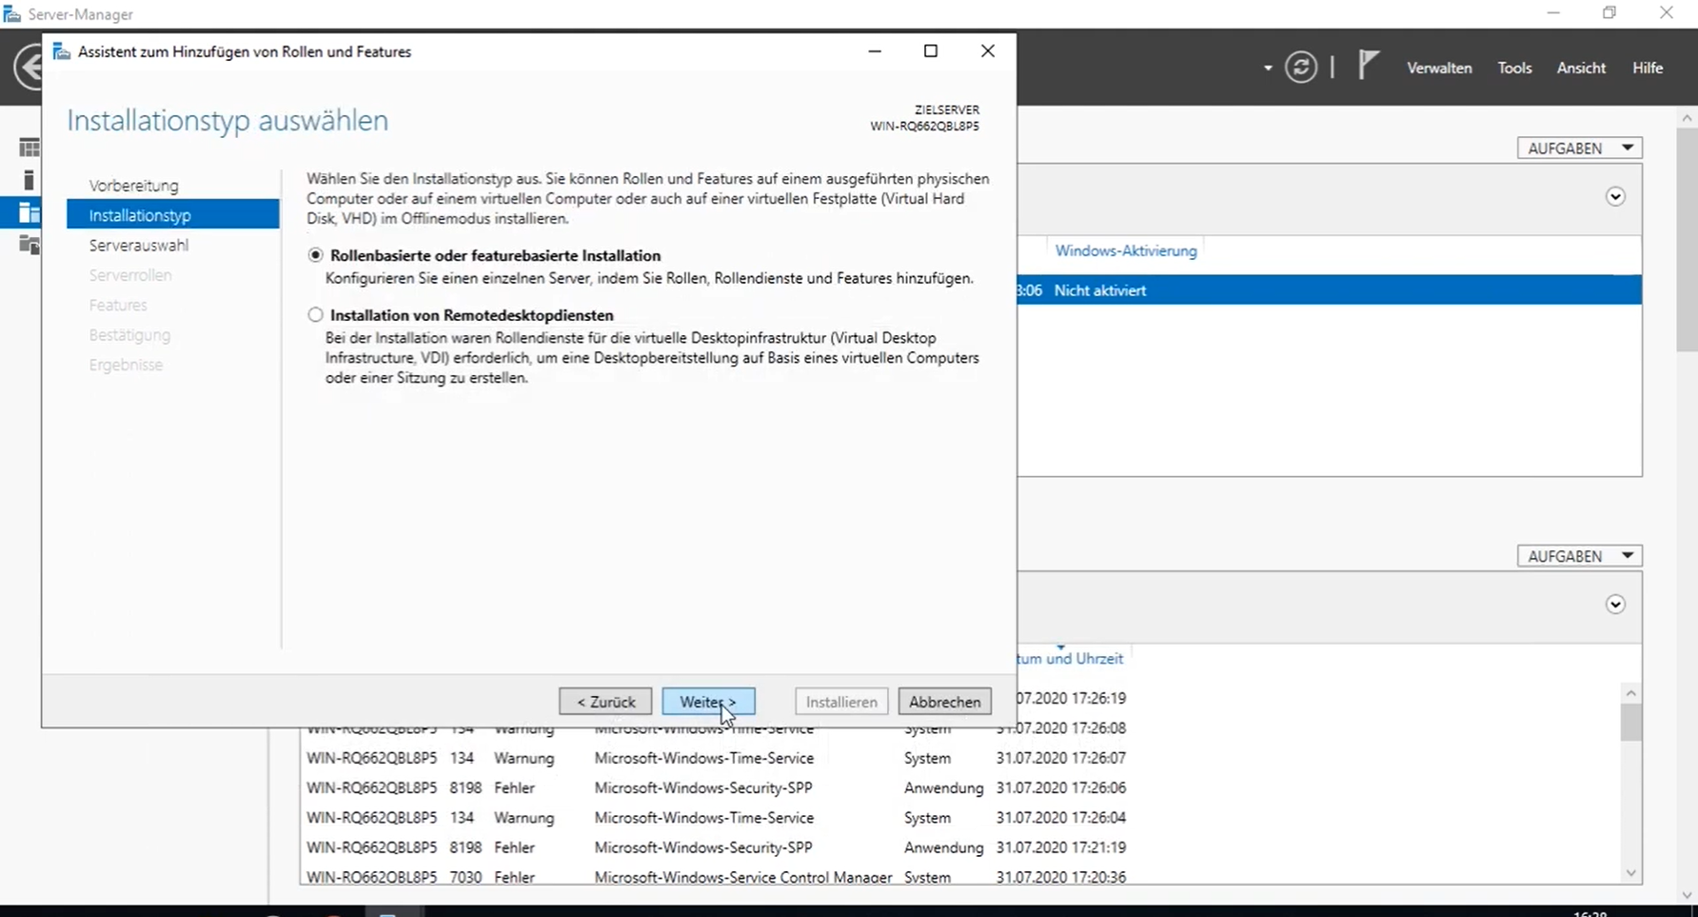The image size is (1698, 917).
Task: Click the Weiter button
Action: [x=707, y=701]
